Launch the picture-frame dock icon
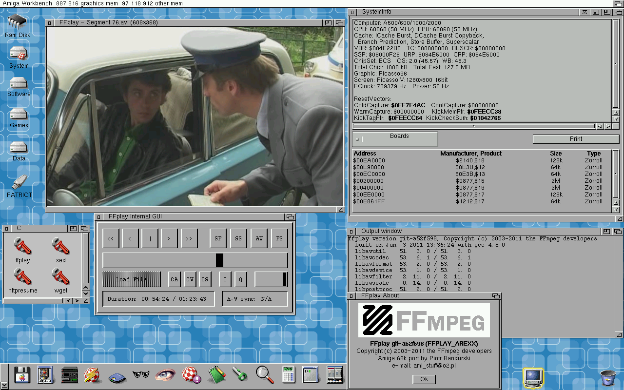 [x=45, y=374]
